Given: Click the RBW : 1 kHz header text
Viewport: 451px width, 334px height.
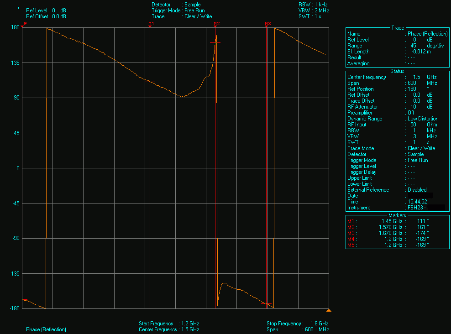Looking at the screenshot, I should 313,5.
